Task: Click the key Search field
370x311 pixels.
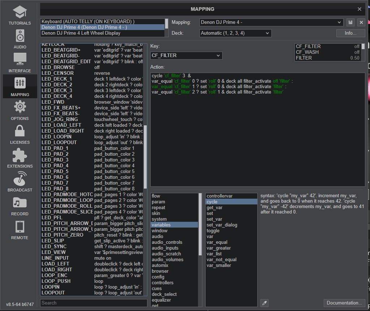Action: click(x=94, y=303)
